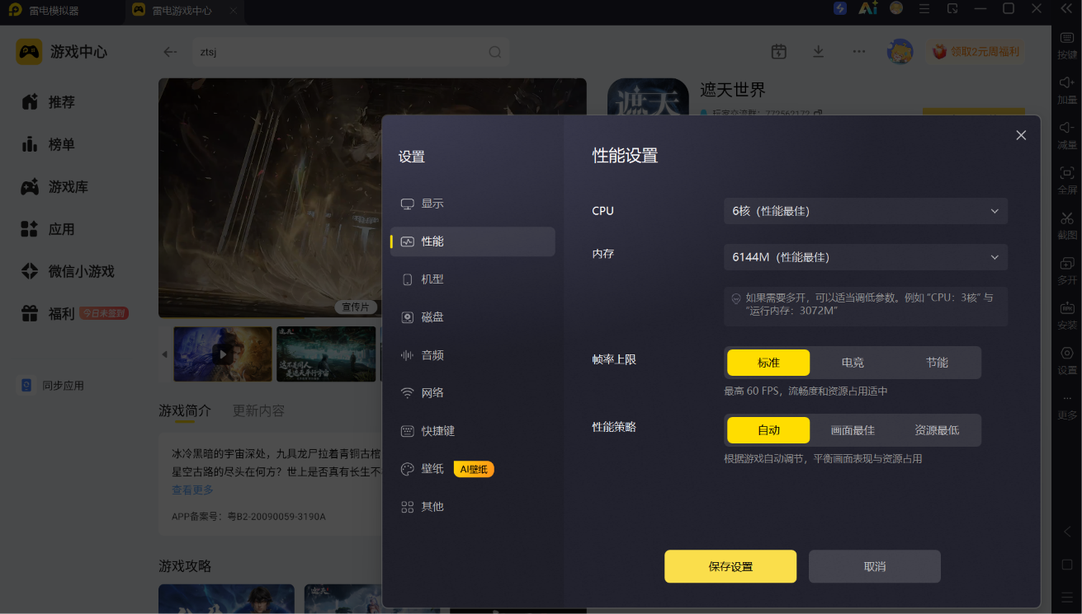The height and width of the screenshot is (614, 1082).
Task: Select 电竞 frame rate limit
Action: 853,363
